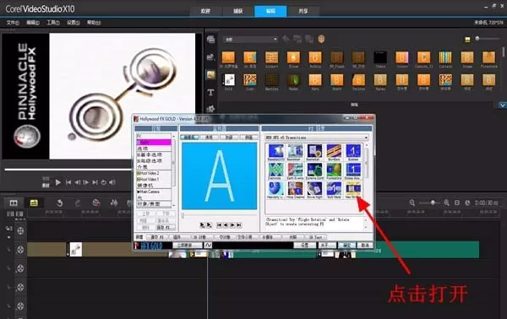
Task: Select the white Hollywood FX Gold library thumbnail
Action: point(229,79)
